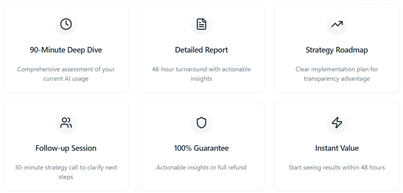This screenshot has width=403, height=193.
Task: Select the 90-Minute Deep Dive heading
Action: [66, 50]
